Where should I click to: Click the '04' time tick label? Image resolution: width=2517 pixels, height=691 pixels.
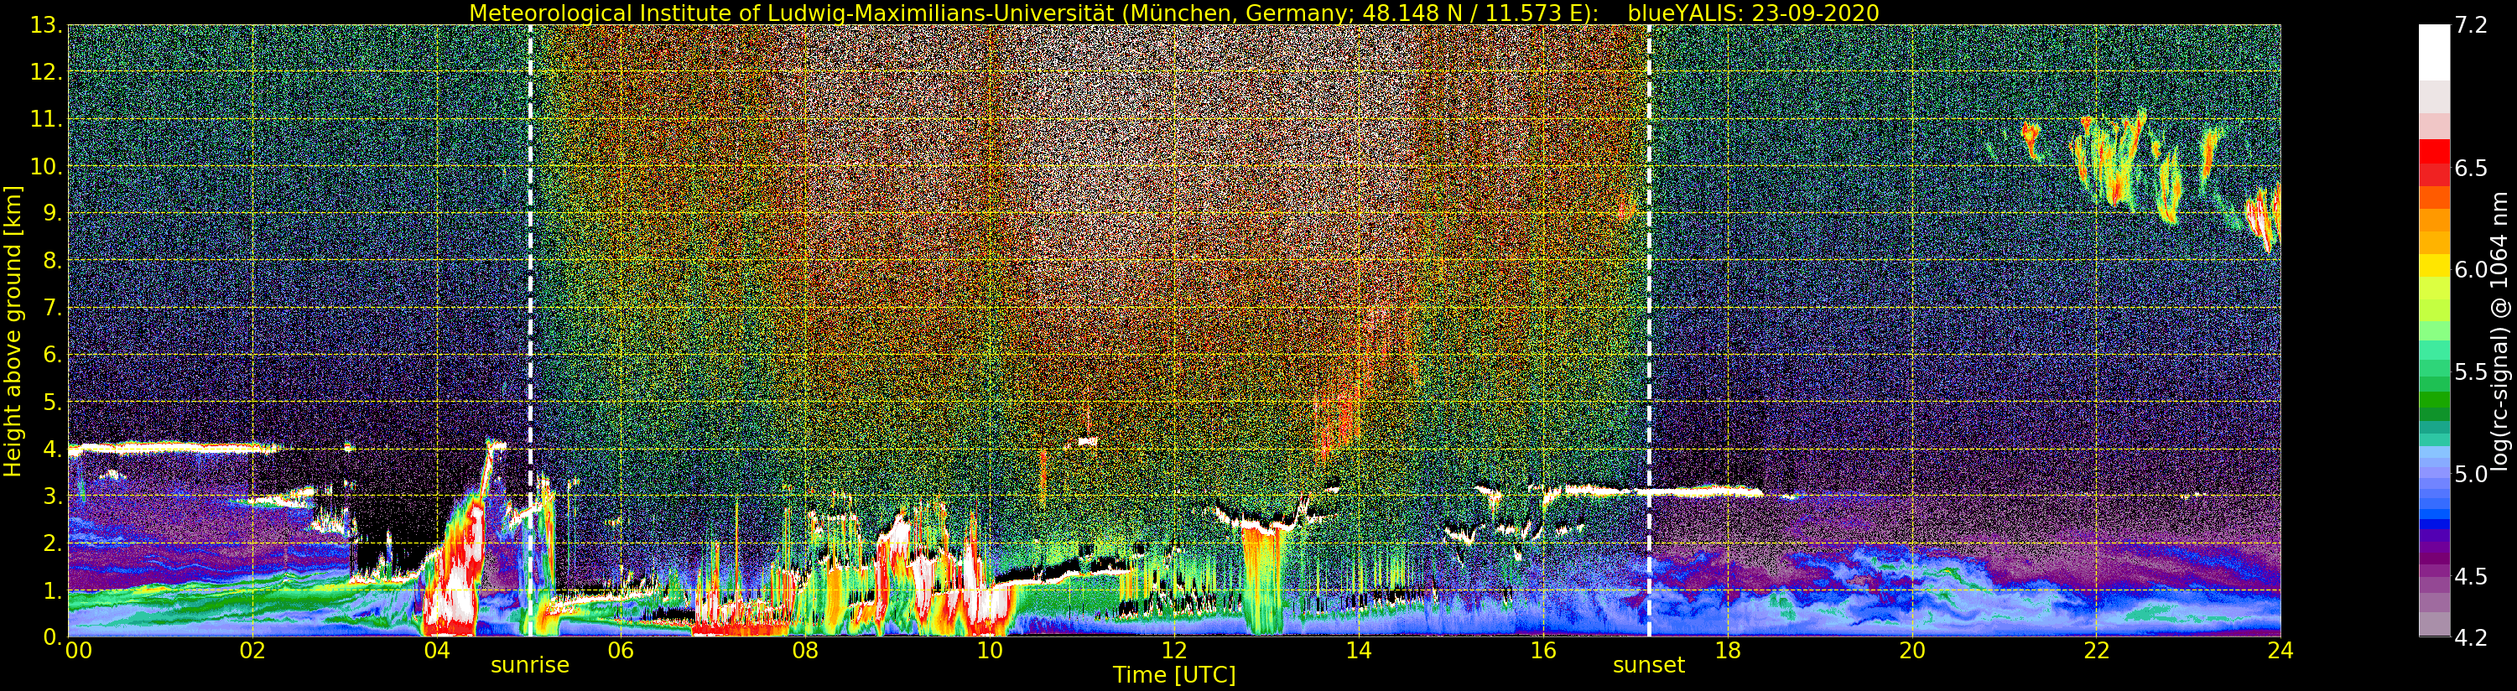pyautogui.click(x=437, y=651)
